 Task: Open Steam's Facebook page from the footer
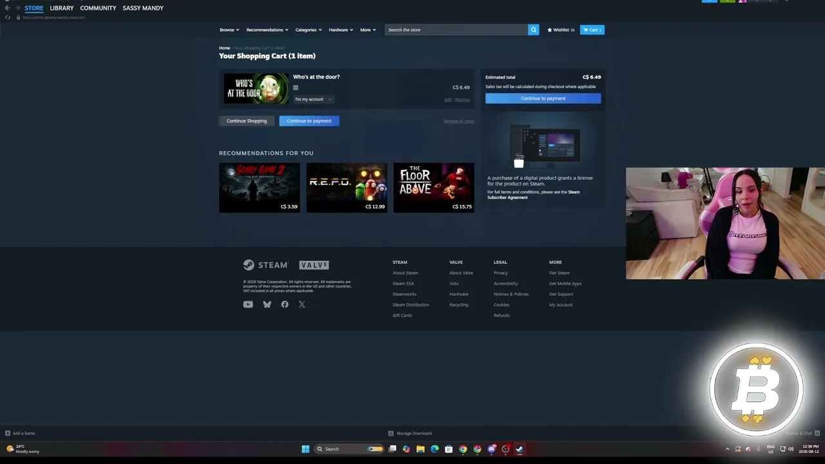click(285, 304)
